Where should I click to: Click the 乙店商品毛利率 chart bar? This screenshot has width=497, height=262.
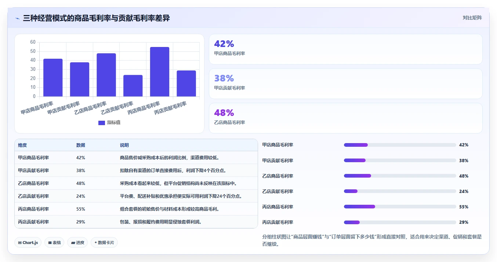106,75
